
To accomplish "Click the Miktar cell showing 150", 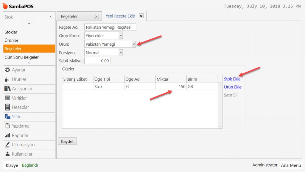I will pos(171,87).
